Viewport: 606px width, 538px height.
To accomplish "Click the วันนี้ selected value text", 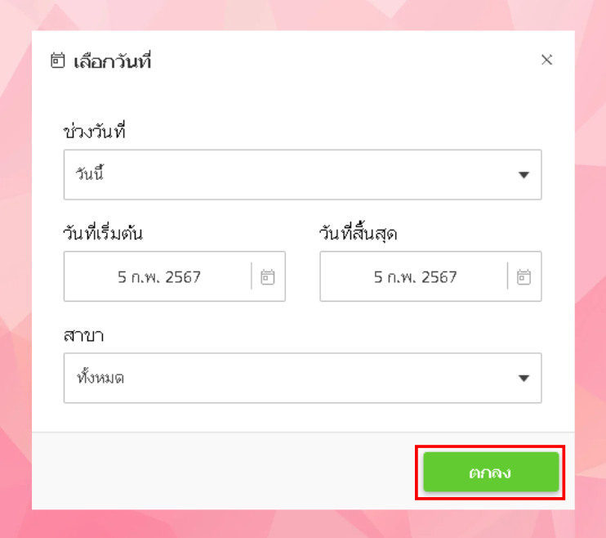I will click(x=90, y=174).
